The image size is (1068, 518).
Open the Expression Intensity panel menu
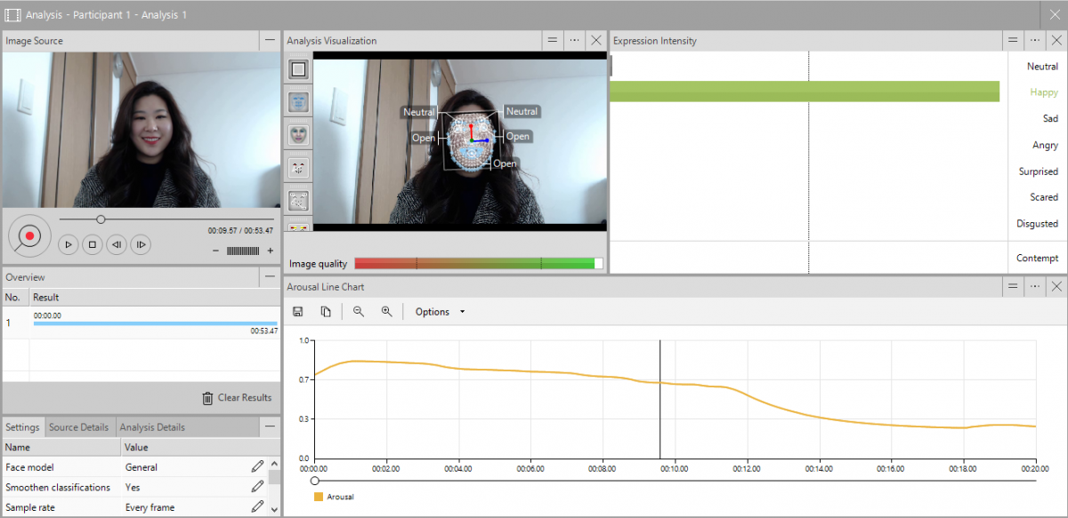(1034, 40)
